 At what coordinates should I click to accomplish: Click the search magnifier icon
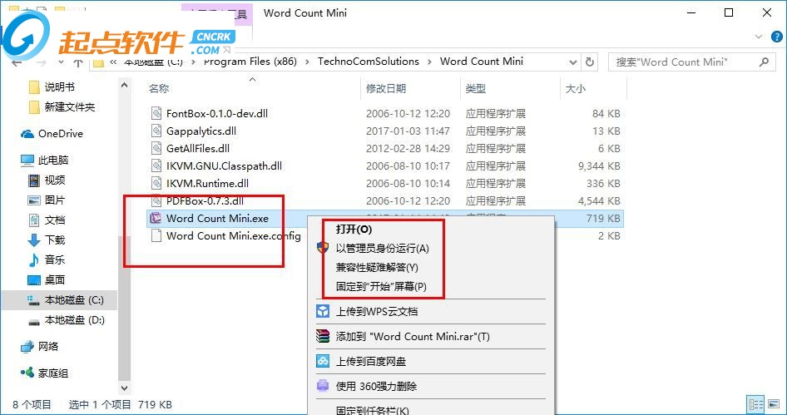tap(764, 62)
